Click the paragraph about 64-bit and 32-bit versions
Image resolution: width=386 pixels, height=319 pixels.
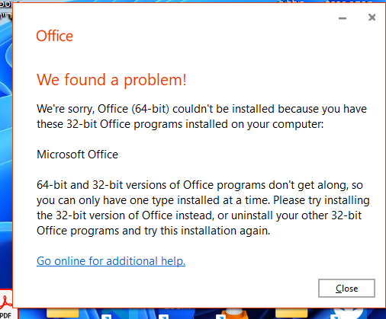tap(203, 208)
